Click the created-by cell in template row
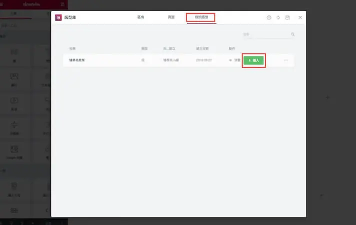This screenshot has height=225, width=356. 171,60
